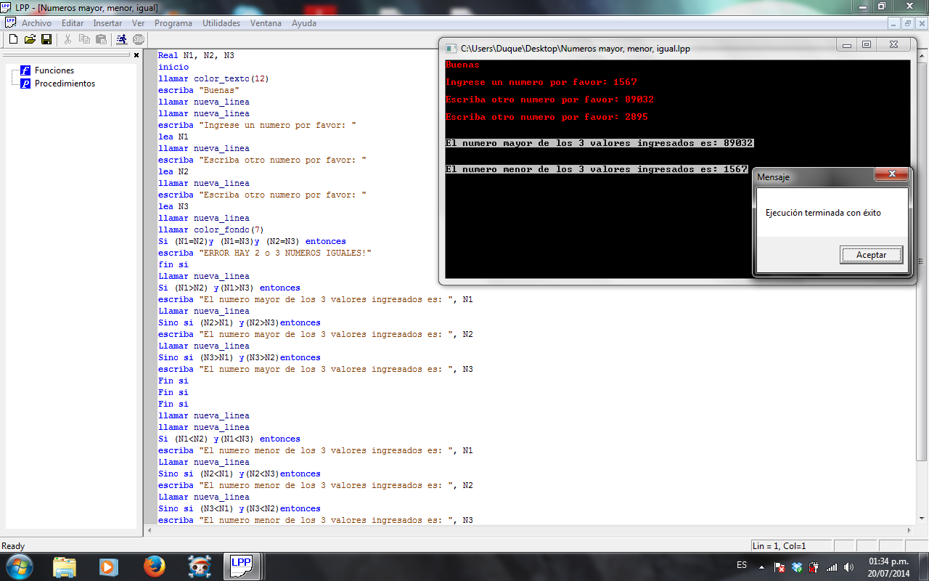This screenshot has width=929, height=581.
Task: Click the Paste clipboard icon
Action: coord(101,39)
